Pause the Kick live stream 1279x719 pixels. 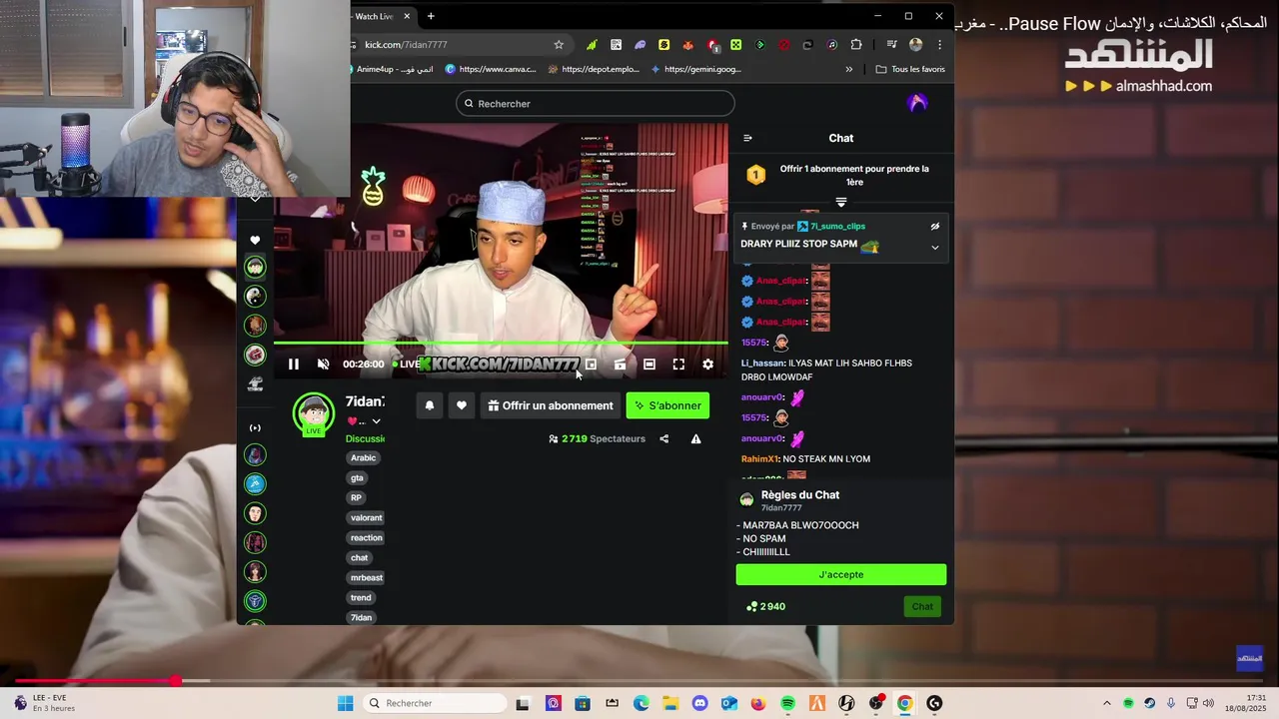click(294, 364)
